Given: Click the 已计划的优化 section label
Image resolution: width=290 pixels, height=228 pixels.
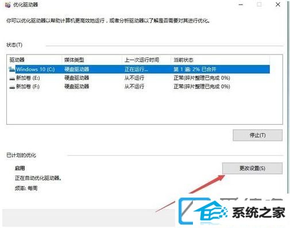Looking at the screenshot, I should coord(21,155).
